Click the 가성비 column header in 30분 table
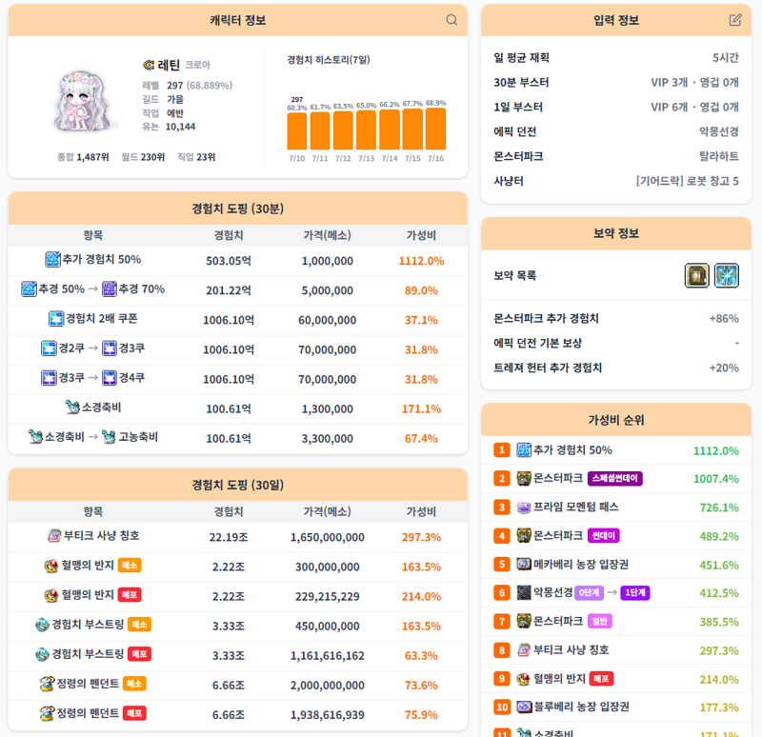This screenshot has height=737, width=762. (x=421, y=235)
